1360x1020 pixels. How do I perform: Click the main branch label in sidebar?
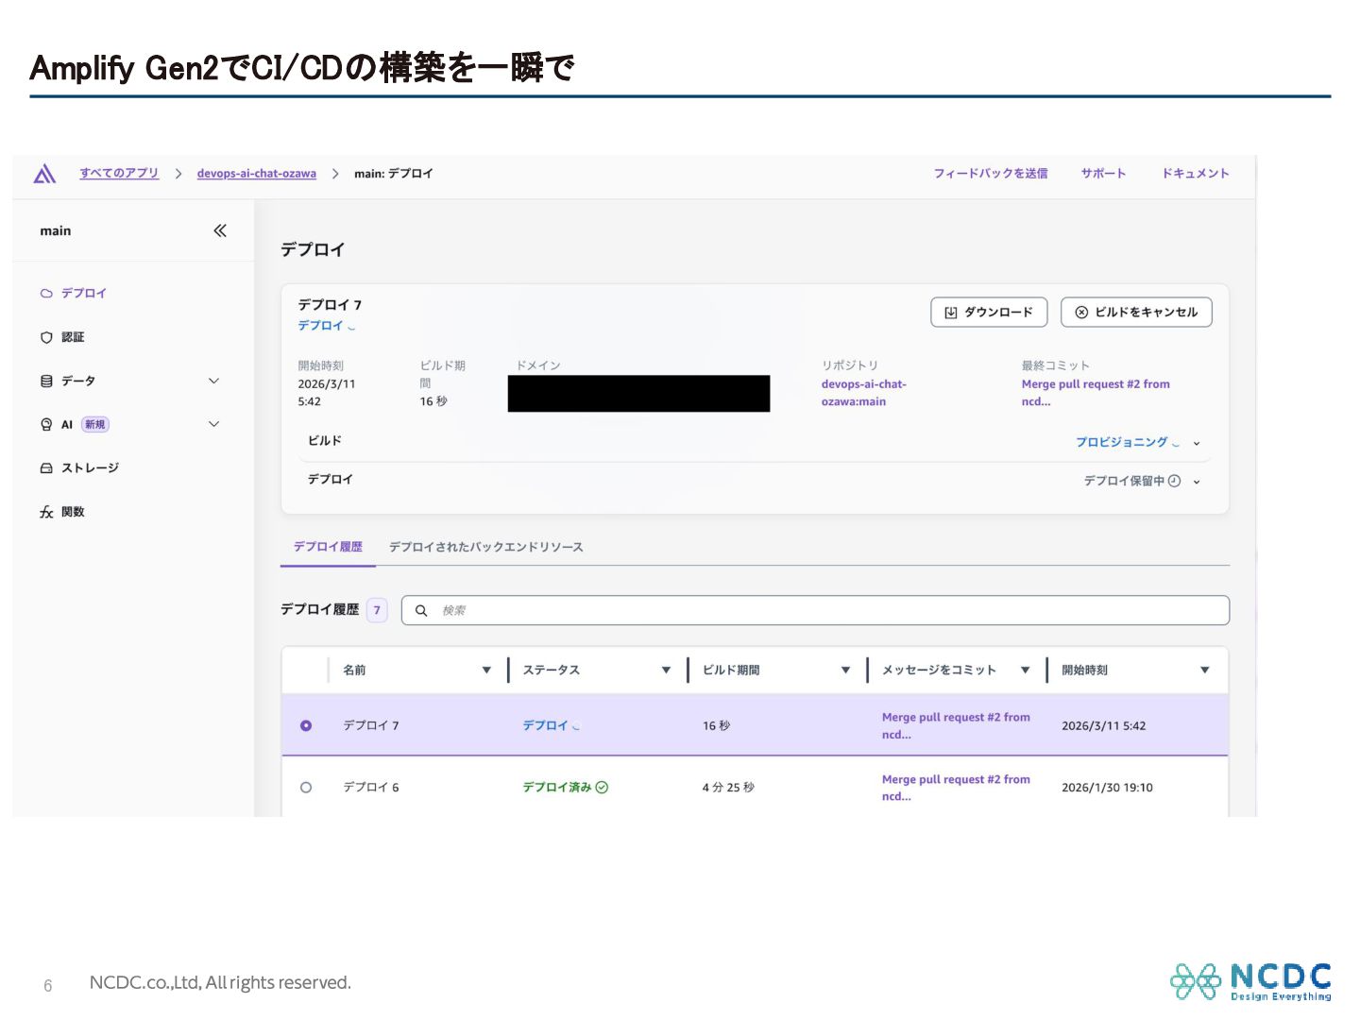pos(56,230)
